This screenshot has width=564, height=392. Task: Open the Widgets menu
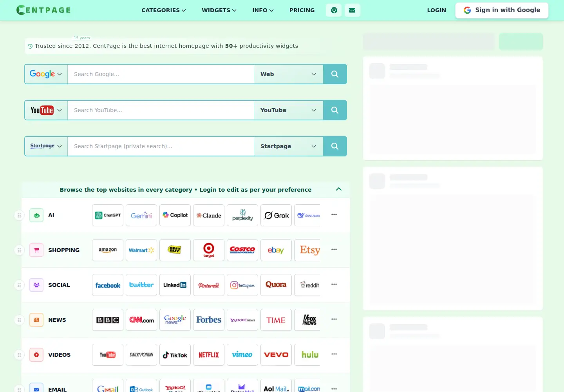tap(219, 10)
